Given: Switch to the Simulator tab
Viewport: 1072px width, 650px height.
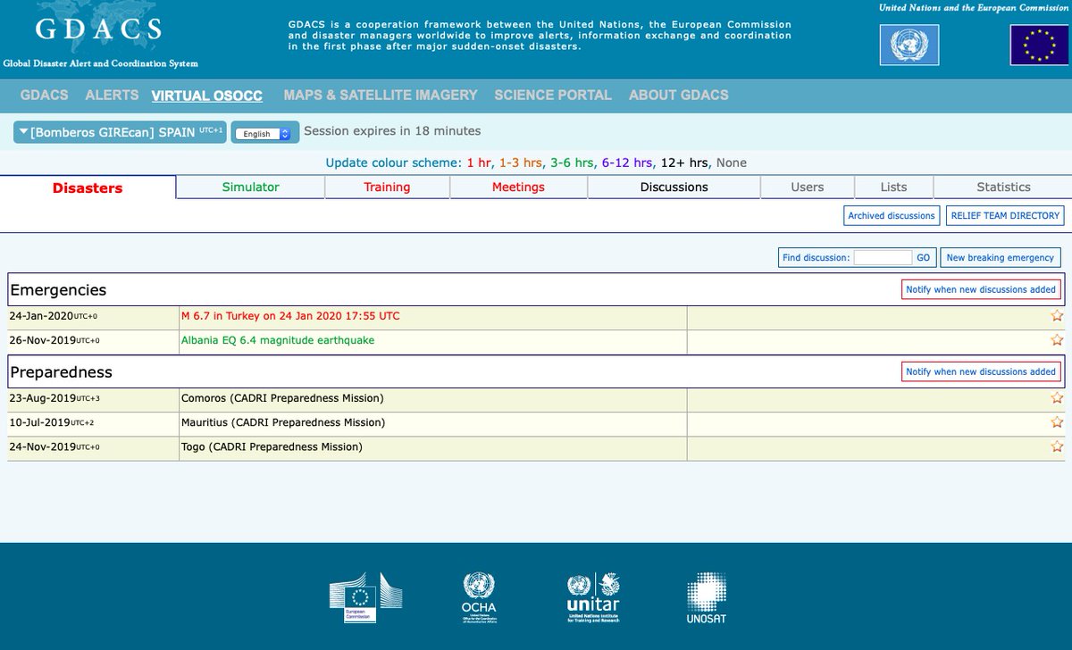Looking at the screenshot, I should pos(250,187).
